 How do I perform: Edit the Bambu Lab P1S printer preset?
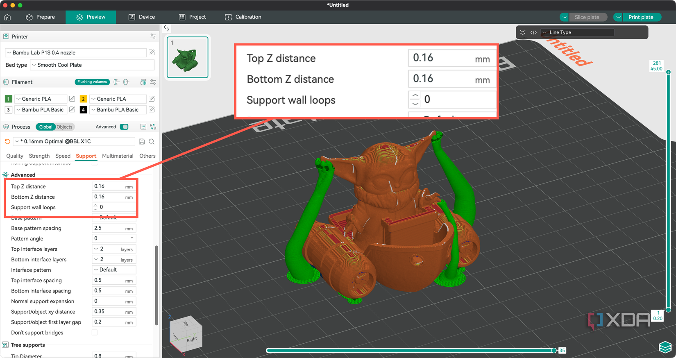tap(152, 52)
